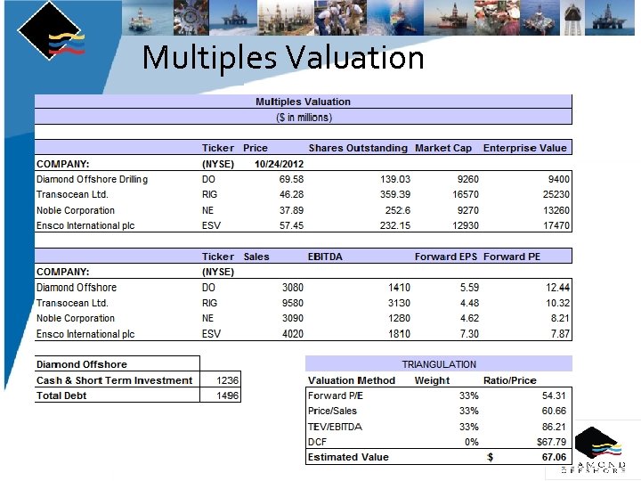Click TEV/EBITDA ratio price 86.21
The width and height of the screenshot is (641, 481).
tap(554, 427)
